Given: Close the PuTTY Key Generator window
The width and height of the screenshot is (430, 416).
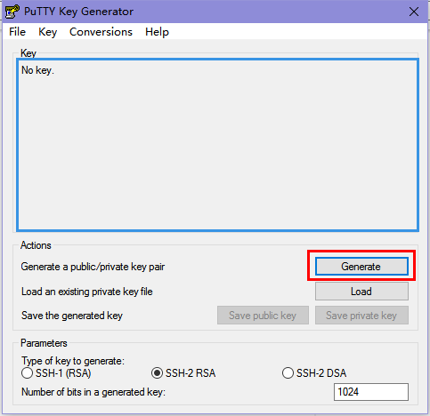Looking at the screenshot, I should point(414,12).
